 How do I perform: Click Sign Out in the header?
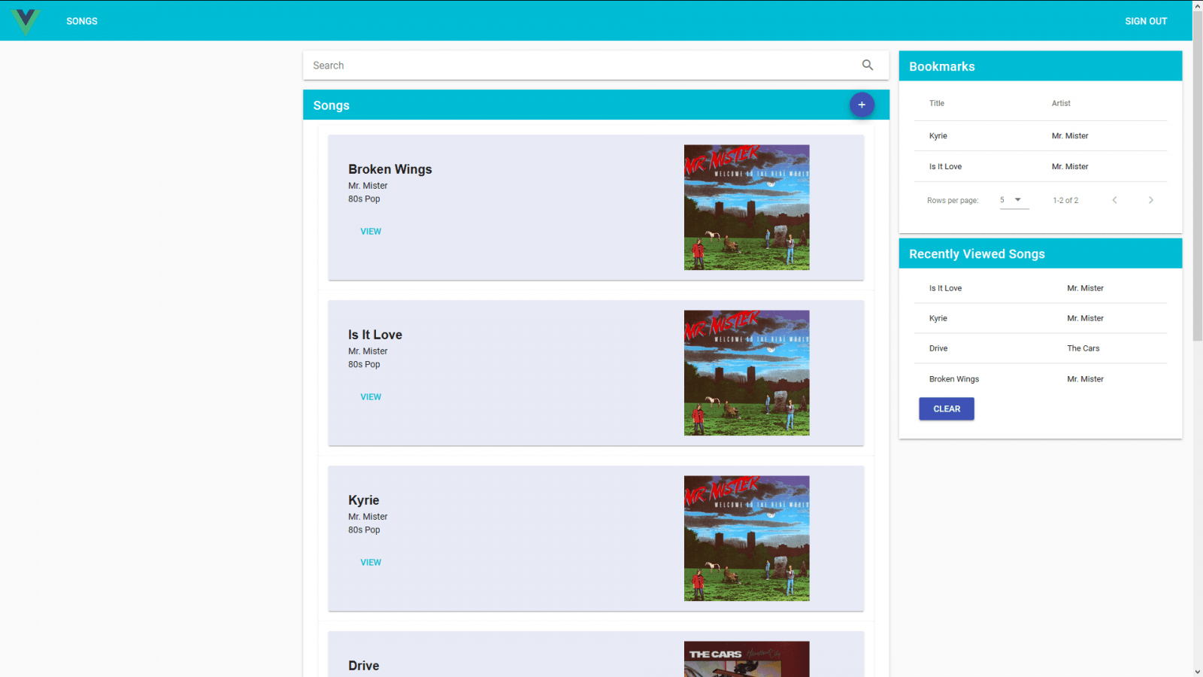coord(1145,21)
